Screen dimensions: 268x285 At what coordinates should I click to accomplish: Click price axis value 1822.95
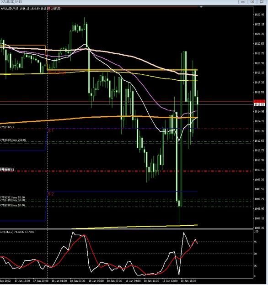coord(259,15)
